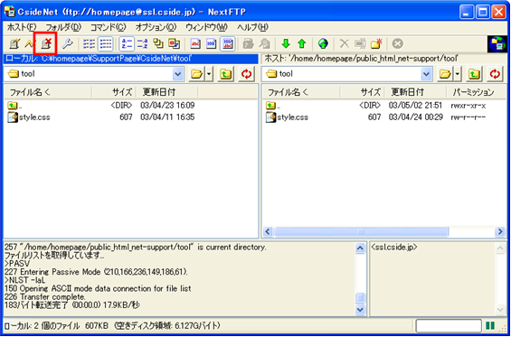This screenshot has width=511, height=337.
Task: Click the connect to host toolbar icon
Action: coord(14,43)
